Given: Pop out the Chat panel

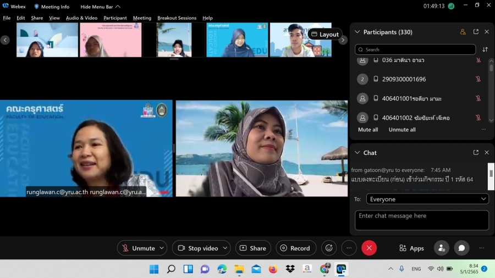Looking at the screenshot, I should click(x=476, y=152).
